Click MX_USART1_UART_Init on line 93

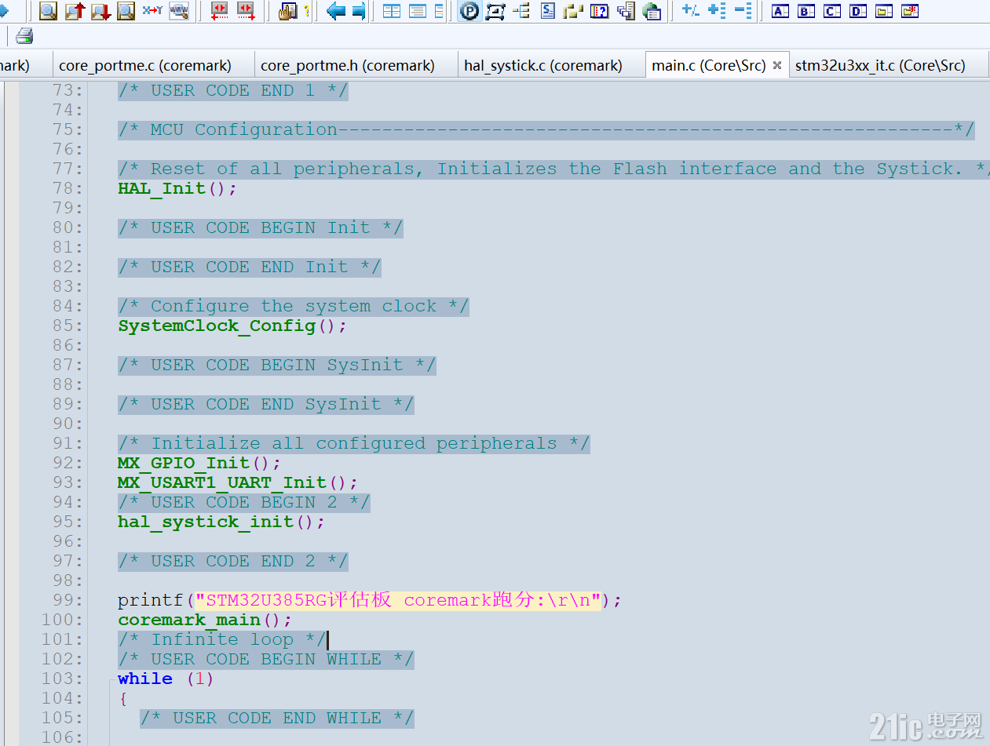(222, 482)
